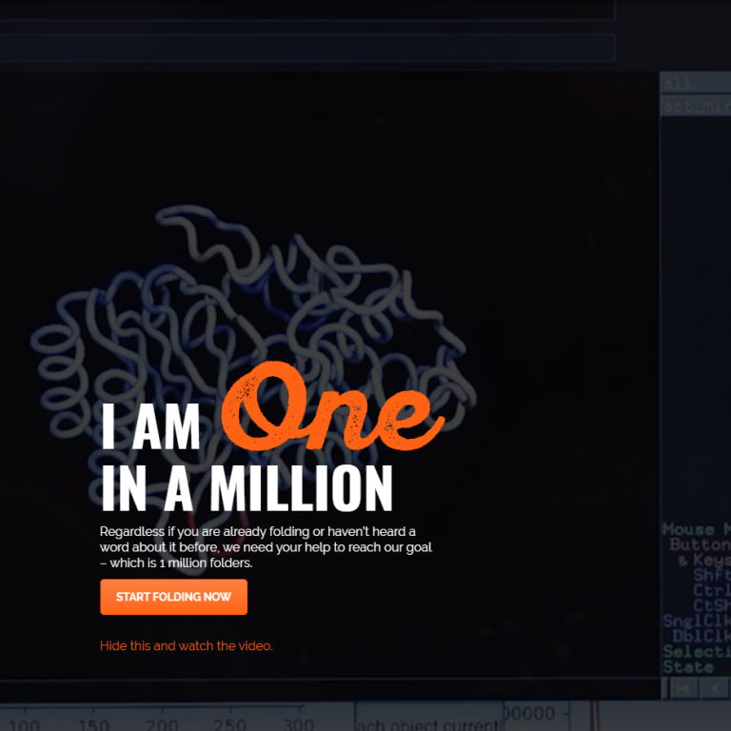This screenshot has height=731, width=731.
Task: Click the DblClk row
Action: click(x=701, y=636)
